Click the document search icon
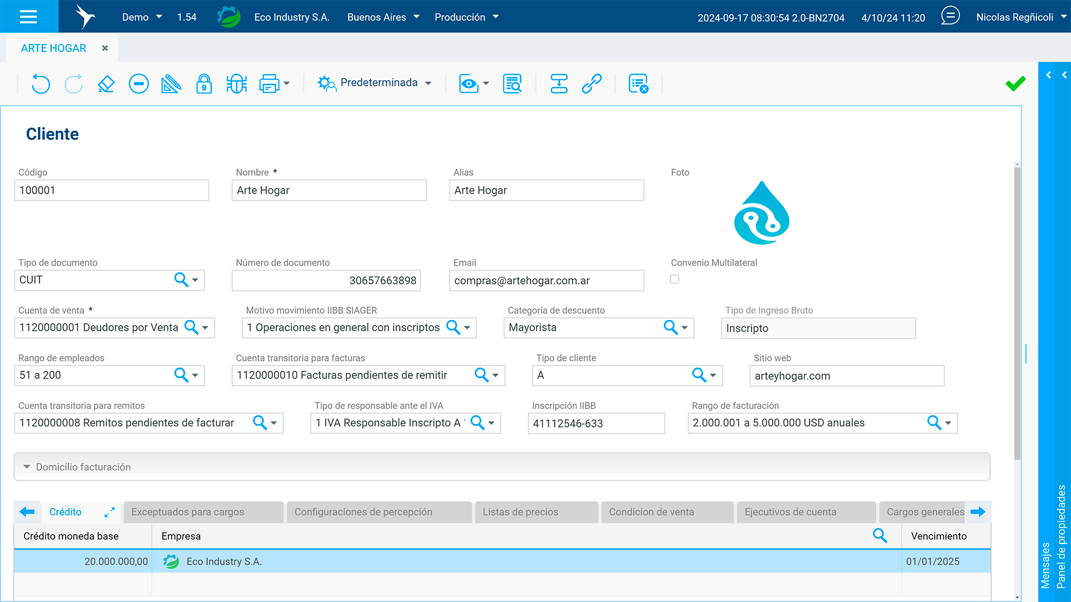 click(512, 84)
